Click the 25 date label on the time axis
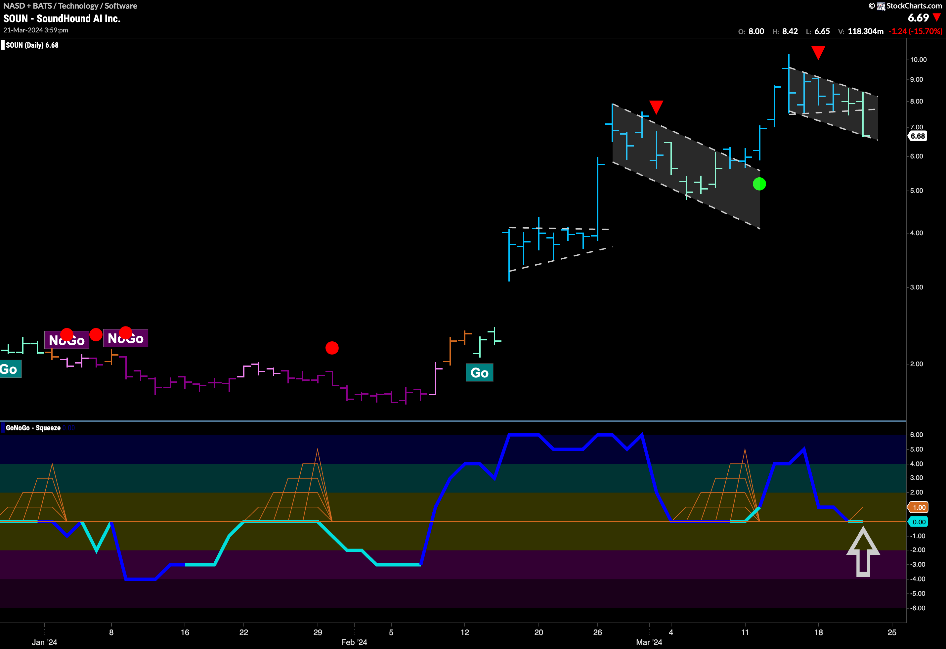 892,632
